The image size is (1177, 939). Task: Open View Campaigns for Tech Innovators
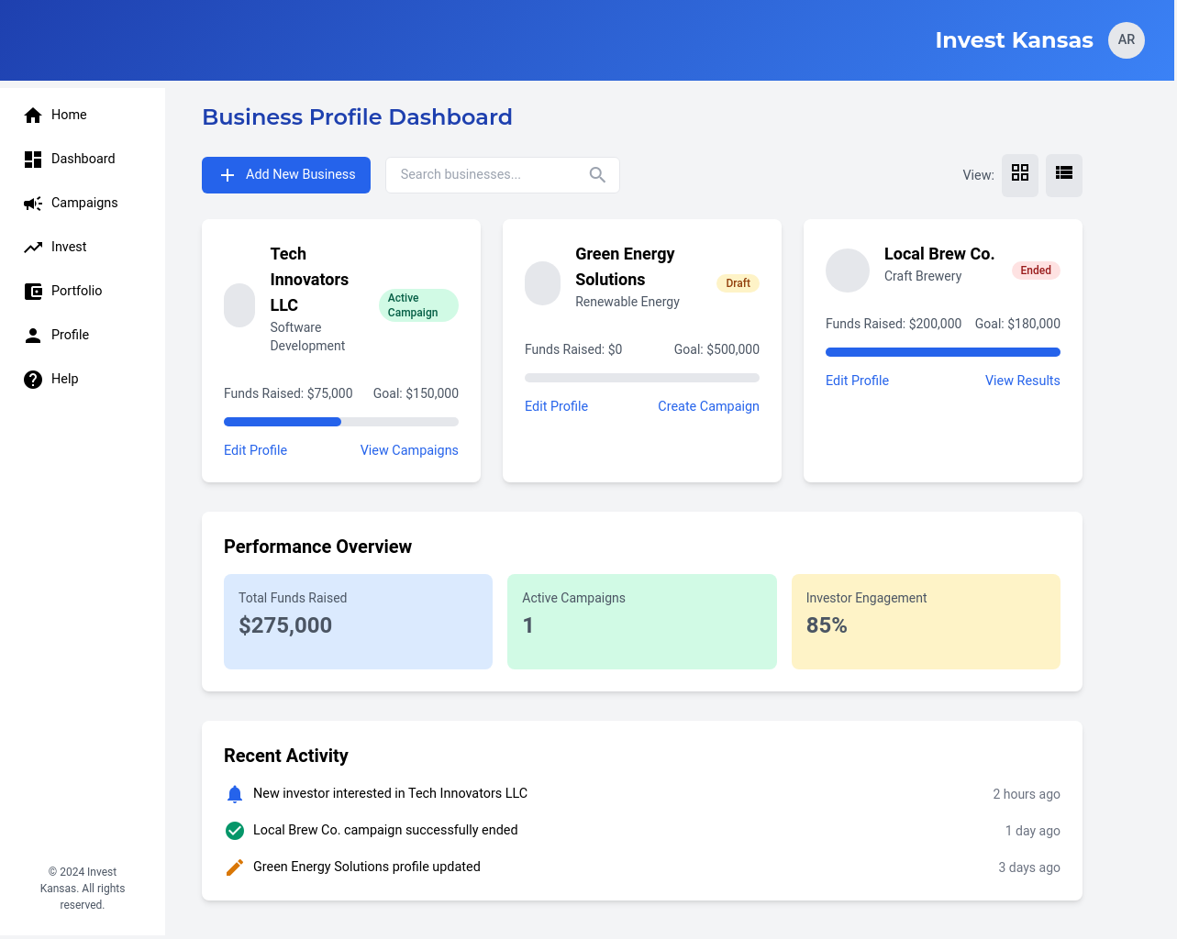click(x=409, y=450)
